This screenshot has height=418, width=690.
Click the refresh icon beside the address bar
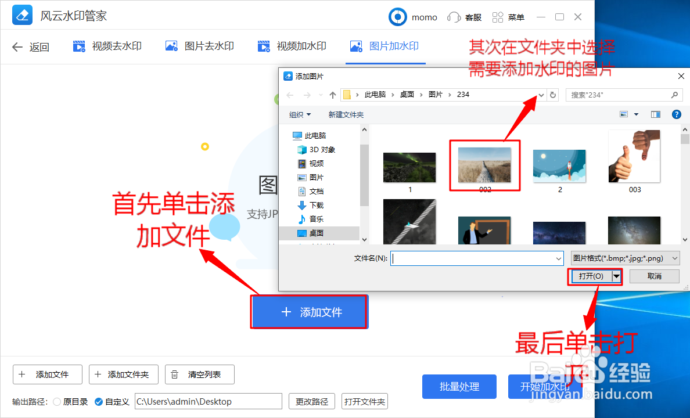(x=552, y=94)
